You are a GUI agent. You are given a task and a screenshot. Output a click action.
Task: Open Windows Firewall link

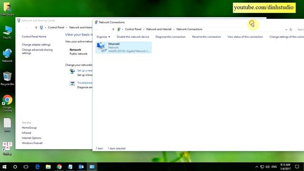click(x=32, y=143)
